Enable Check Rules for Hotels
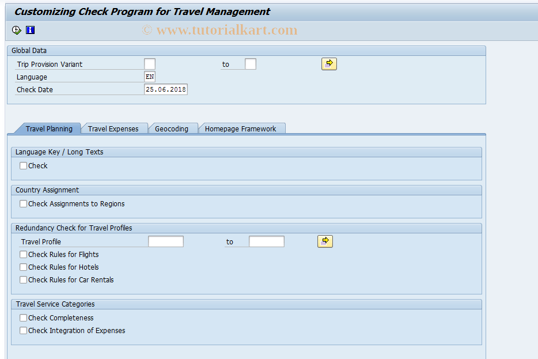 click(x=23, y=267)
